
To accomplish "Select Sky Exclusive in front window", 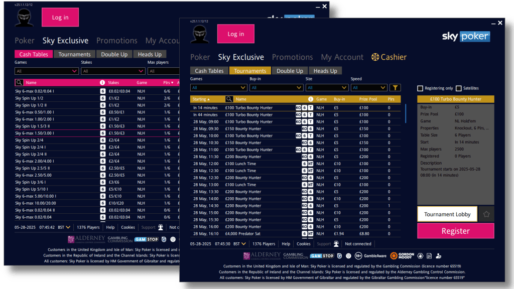I will 241,57.
